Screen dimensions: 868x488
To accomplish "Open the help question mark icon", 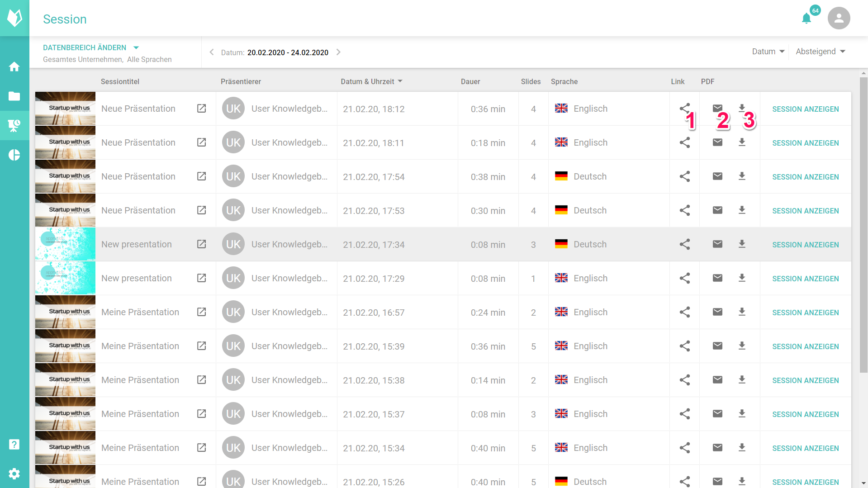I will [x=14, y=444].
